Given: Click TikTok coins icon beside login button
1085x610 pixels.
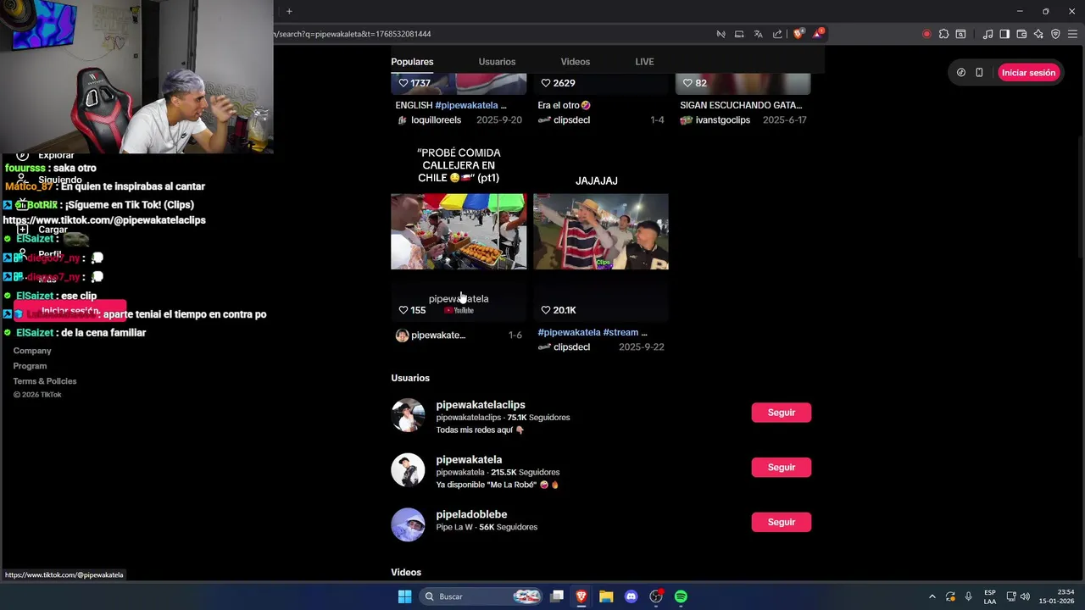Looking at the screenshot, I should coord(960,73).
